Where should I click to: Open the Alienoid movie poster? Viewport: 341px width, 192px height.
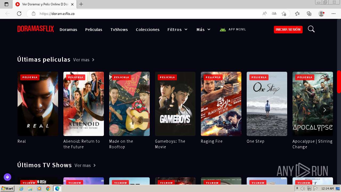click(84, 104)
